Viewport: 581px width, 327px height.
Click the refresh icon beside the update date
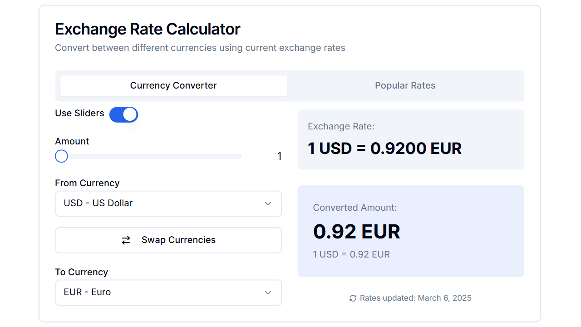(x=352, y=298)
